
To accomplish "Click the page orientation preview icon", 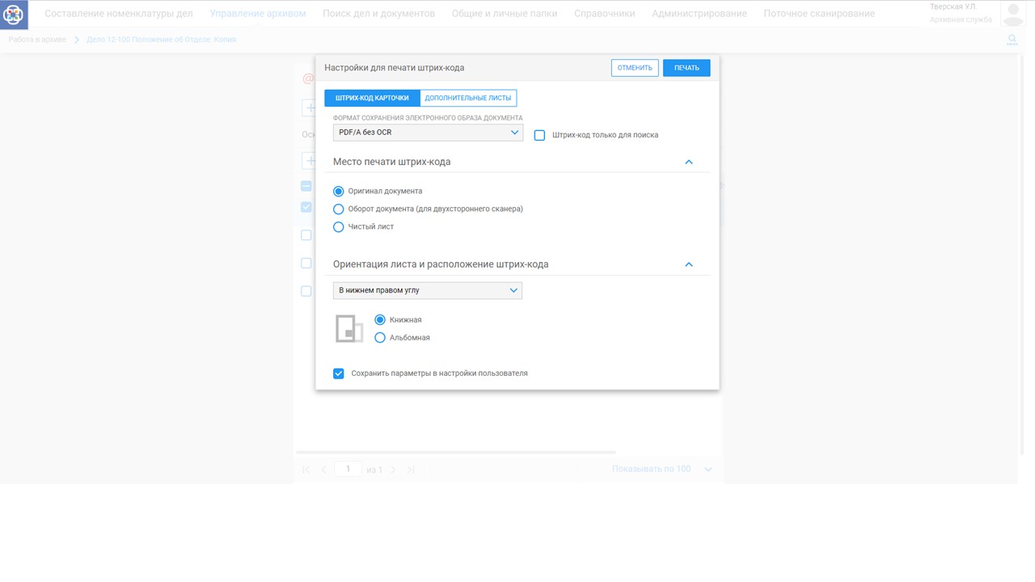I will 349,328.
